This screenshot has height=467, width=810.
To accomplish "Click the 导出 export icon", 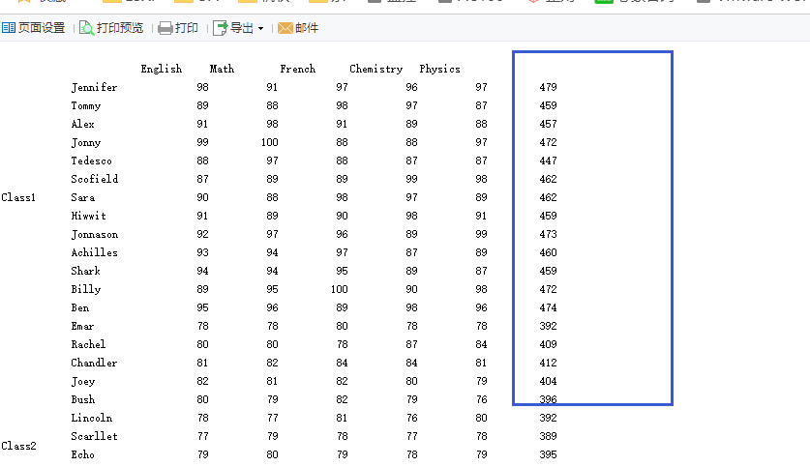I will point(220,28).
